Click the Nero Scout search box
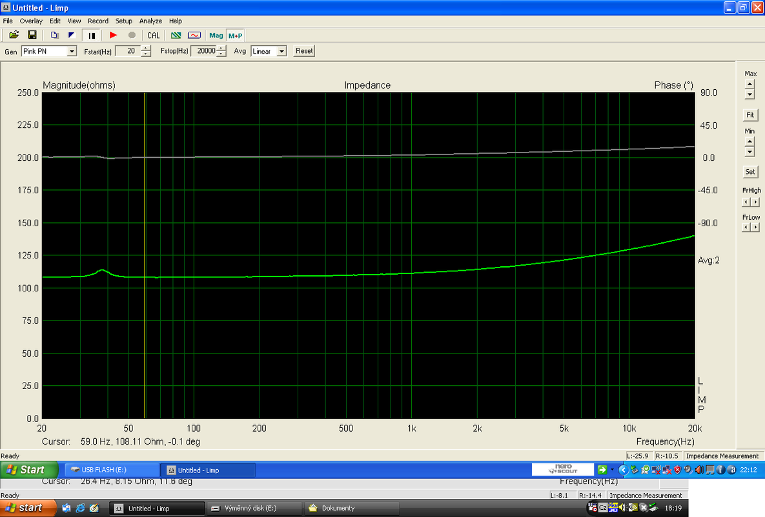The width and height of the screenshot is (765, 517). tap(562, 470)
